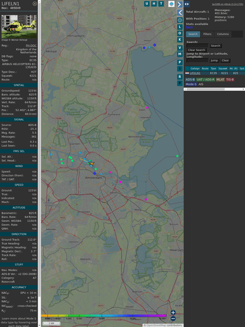The height and width of the screenshot is (327, 245).
Task: Click the Clear Search button
Action: [x=197, y=50]
